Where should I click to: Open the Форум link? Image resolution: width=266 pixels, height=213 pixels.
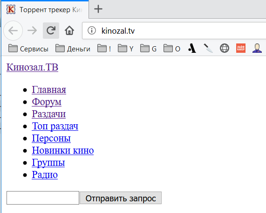coord(47,102)
